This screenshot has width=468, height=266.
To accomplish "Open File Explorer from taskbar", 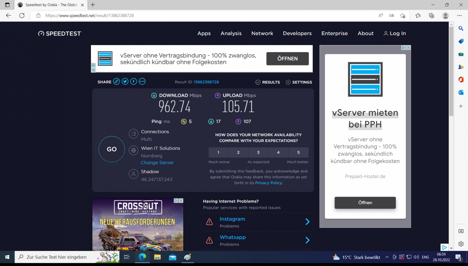I will point(157,257).
